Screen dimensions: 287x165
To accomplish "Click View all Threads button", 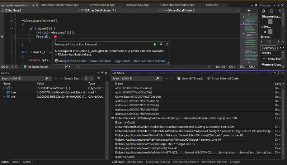I will pos(190,78).
